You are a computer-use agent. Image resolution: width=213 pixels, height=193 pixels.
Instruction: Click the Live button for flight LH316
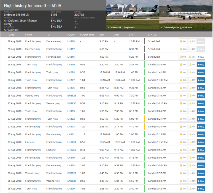click(x=201, y=57)
